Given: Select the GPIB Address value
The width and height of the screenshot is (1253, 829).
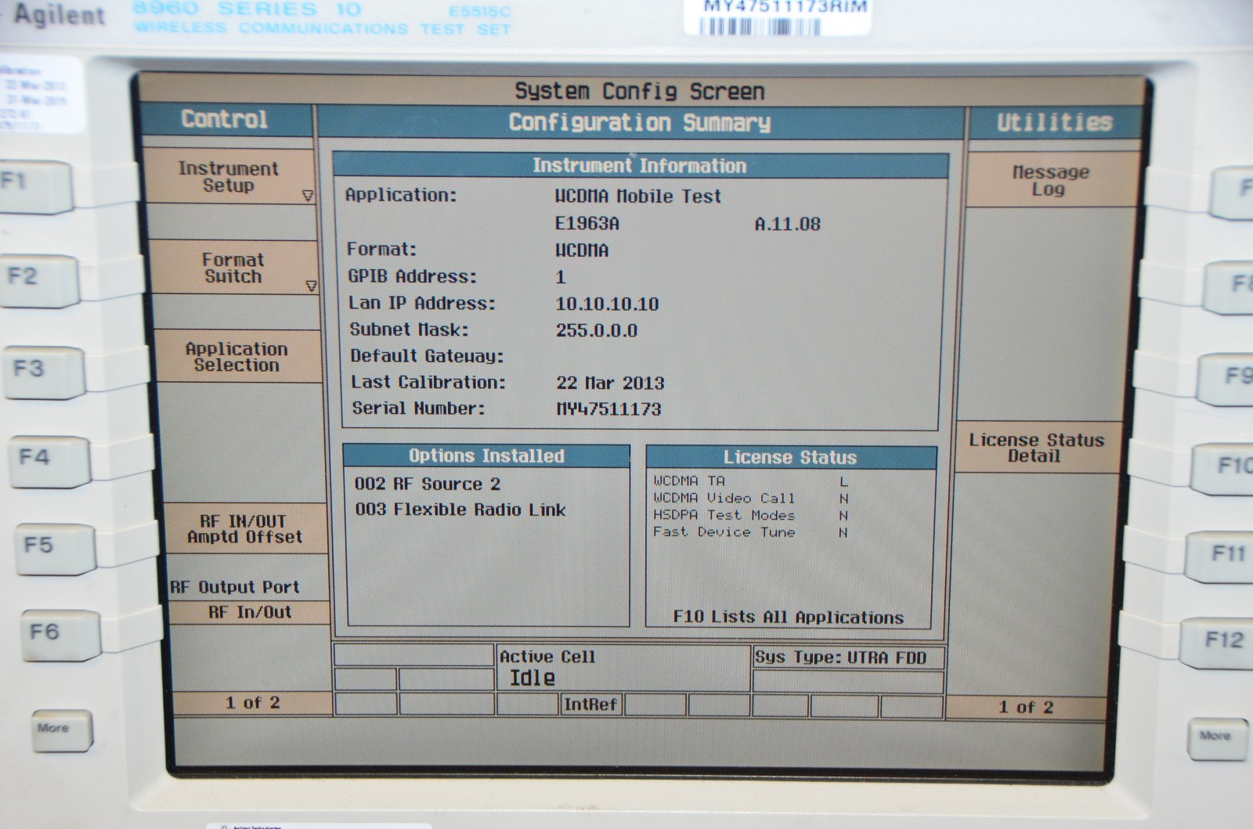Looking at the screenshot, I should coord(561,277).
